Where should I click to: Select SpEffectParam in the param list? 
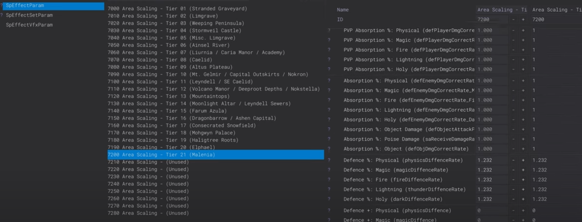54,6
